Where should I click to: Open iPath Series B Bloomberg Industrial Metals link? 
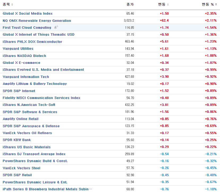(47, 189)
